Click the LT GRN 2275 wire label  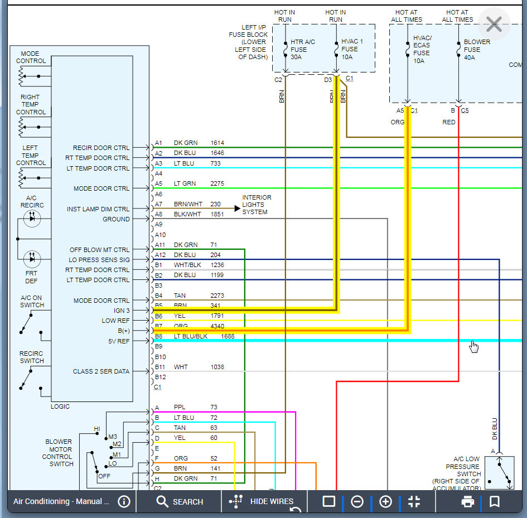coord(199,183)
